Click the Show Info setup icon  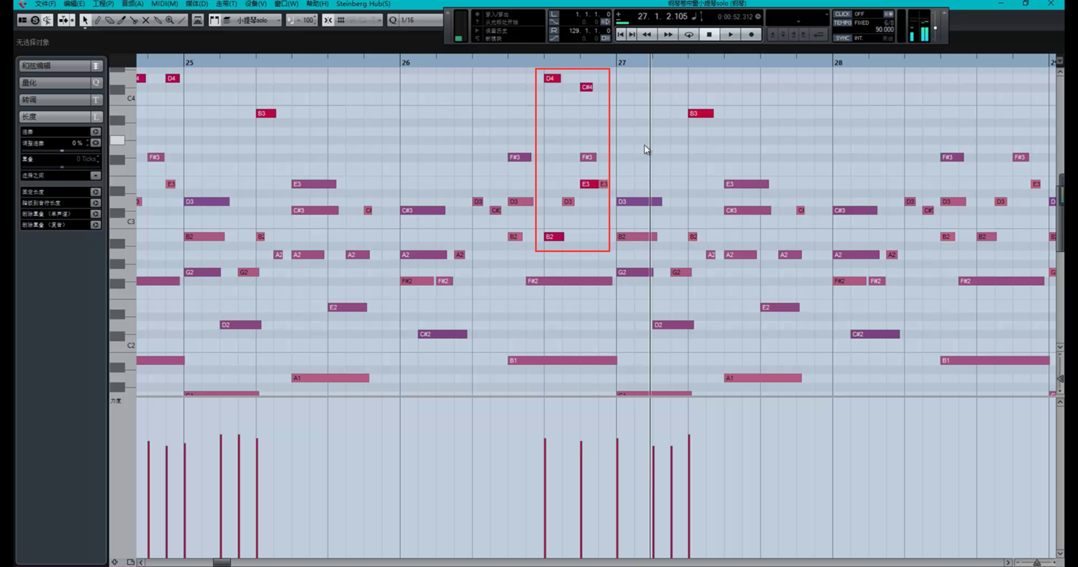[x=22, y=20]
